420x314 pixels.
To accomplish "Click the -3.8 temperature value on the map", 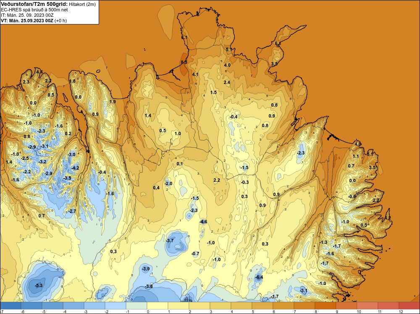I will pos(148,286).
